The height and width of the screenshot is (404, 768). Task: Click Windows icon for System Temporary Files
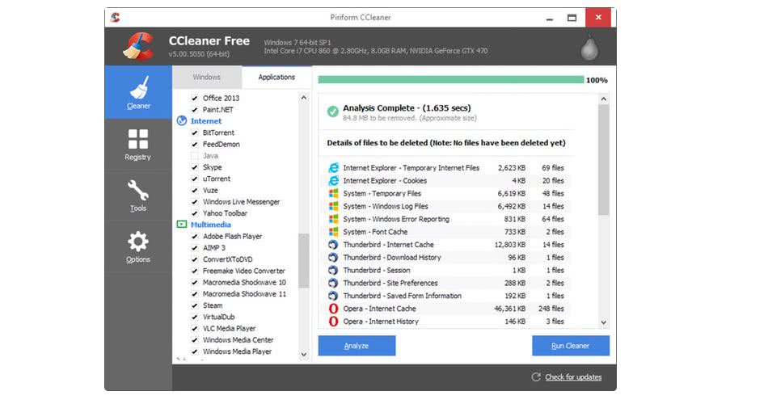(x=333, y=193)
